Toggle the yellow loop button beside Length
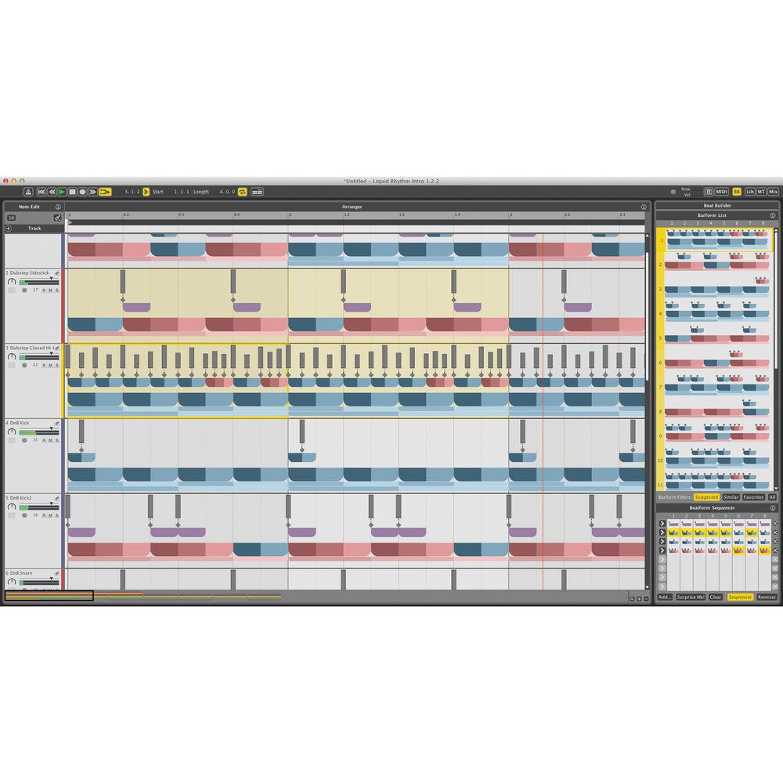Screen dimensions: 783x783 coord(243,192)
